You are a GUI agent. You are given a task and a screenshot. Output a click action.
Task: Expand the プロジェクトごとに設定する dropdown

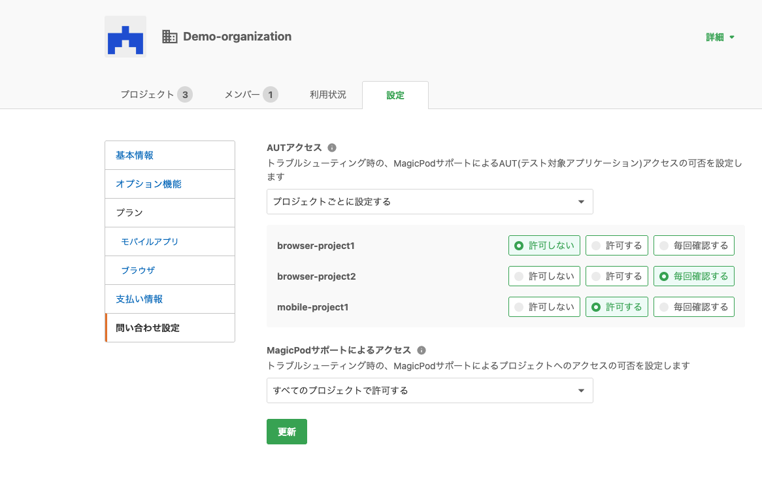(x=429, y=202)
